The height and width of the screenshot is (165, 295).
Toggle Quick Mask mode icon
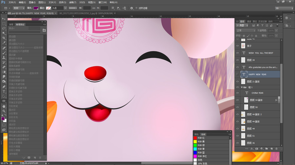[4, 125]
